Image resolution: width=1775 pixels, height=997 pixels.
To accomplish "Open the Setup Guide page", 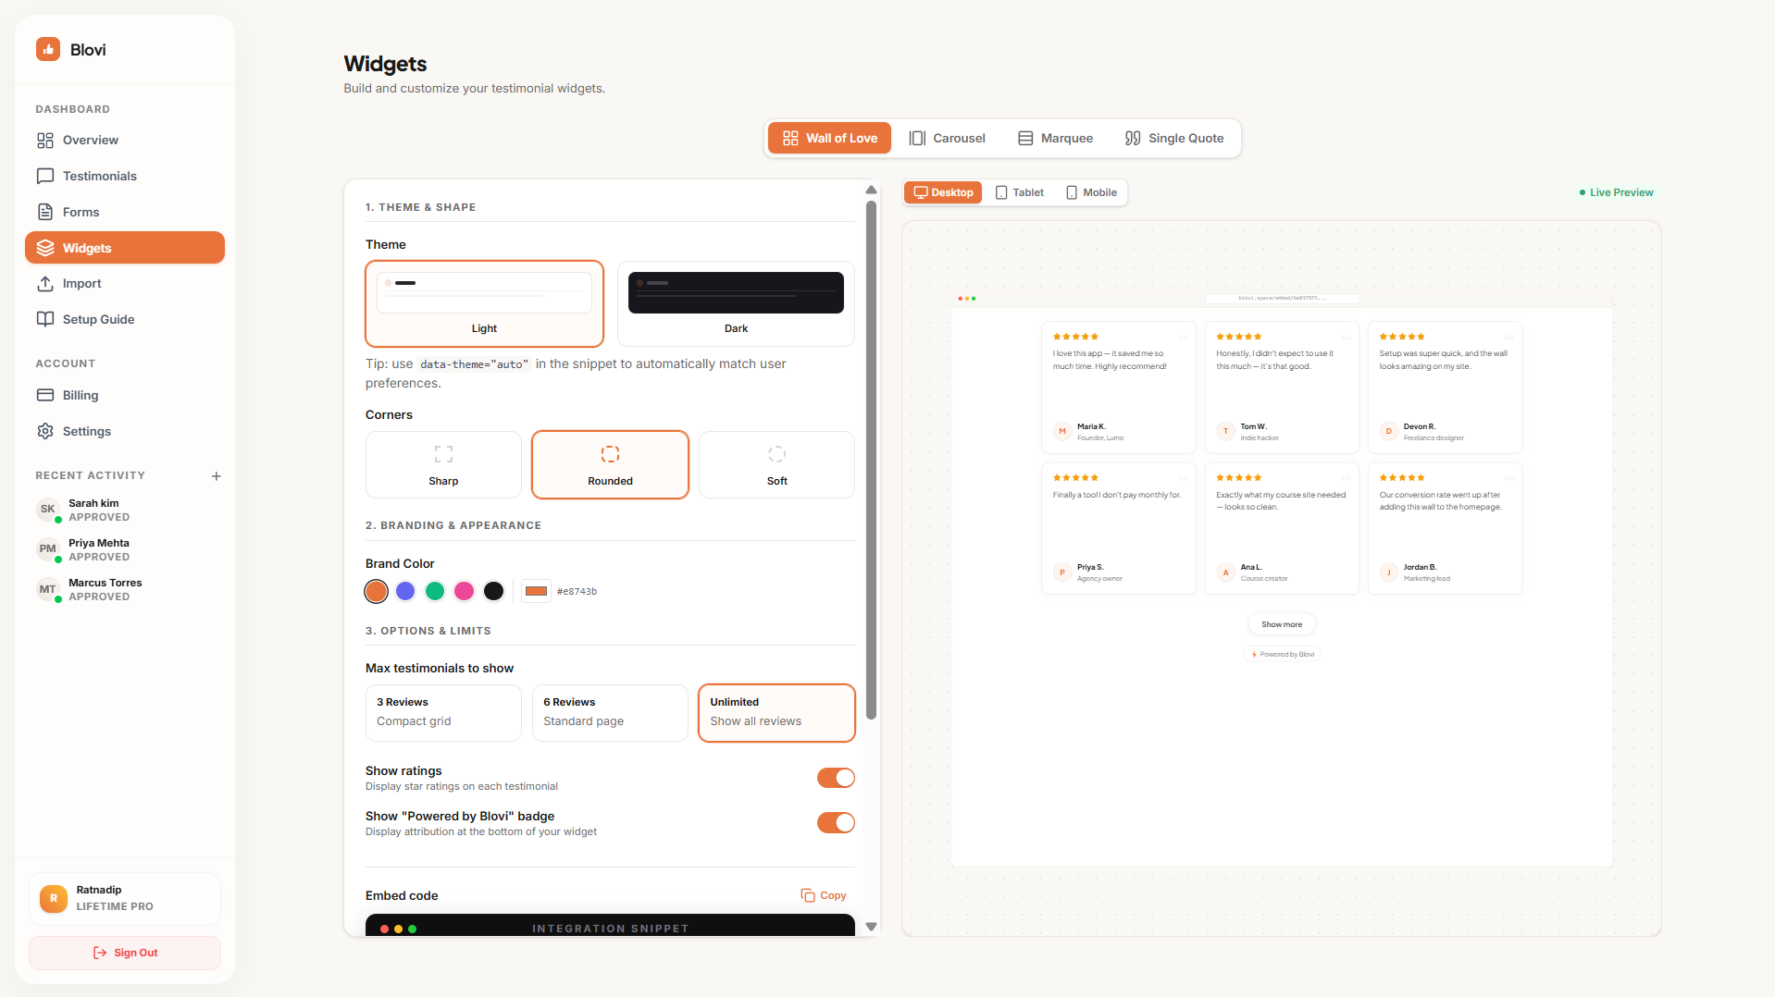I will [x=125, y=319].
